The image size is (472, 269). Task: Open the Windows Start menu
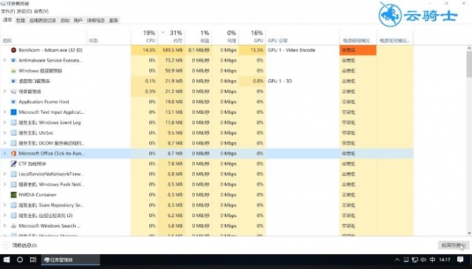(x=6, y=260)
